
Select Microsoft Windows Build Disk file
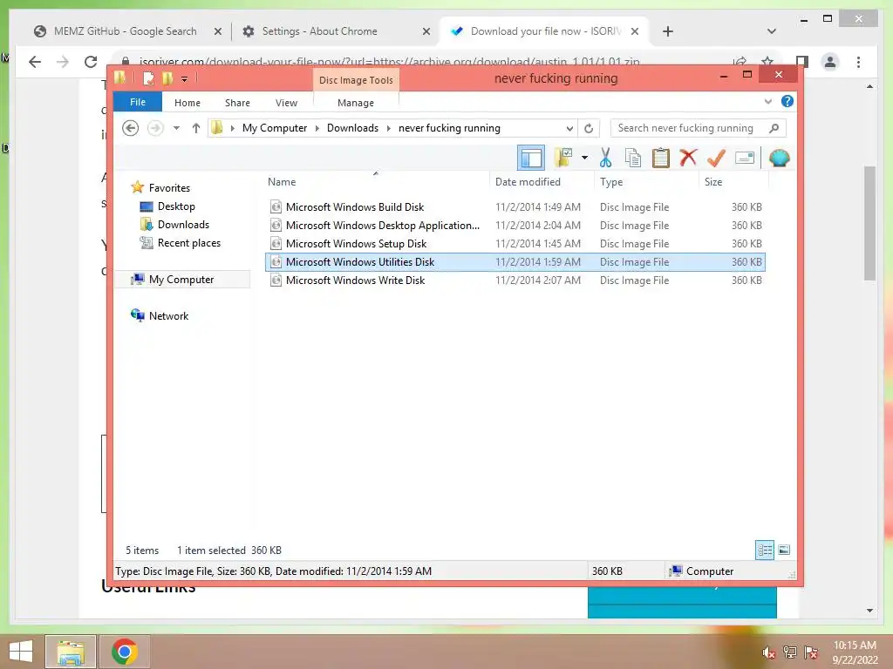pyautogui.click(x=515, y=207)
